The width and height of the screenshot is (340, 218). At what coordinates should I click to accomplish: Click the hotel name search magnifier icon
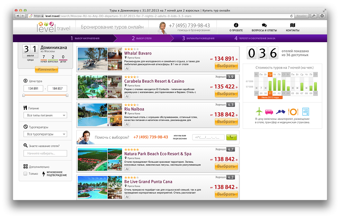tap(26, 145)
